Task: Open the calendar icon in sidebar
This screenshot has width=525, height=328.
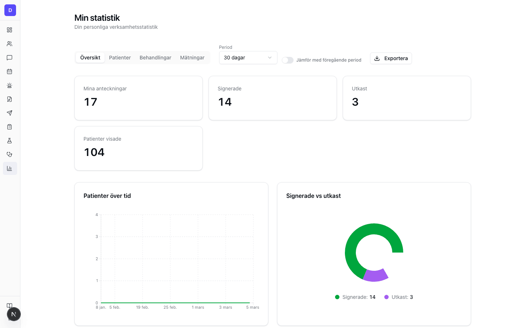Action: [x=9, y=71]
